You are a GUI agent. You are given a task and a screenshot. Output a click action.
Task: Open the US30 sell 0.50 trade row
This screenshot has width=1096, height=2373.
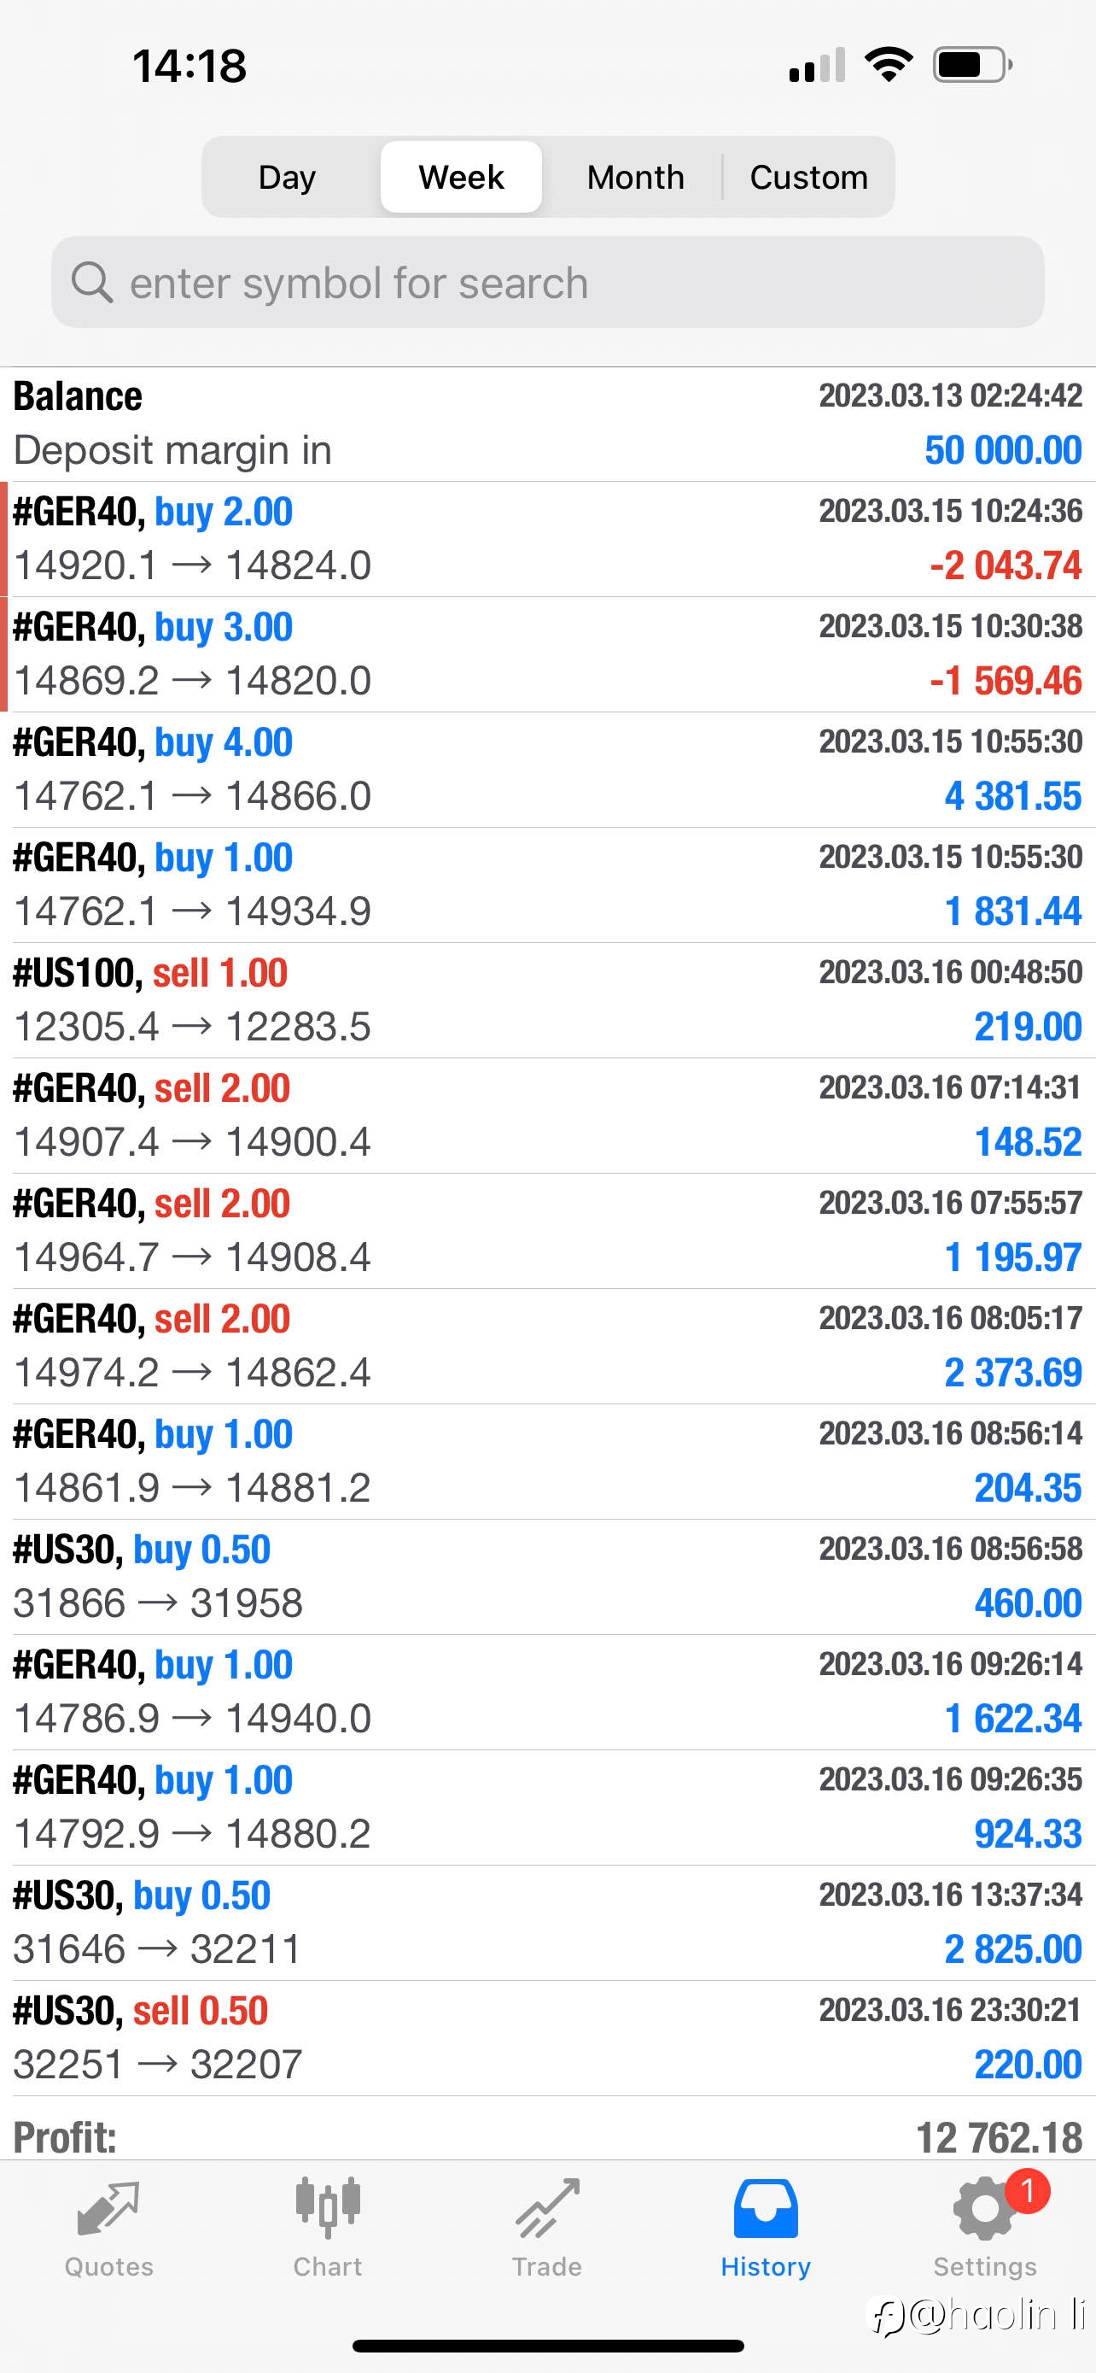click(x=547, y=2037)
